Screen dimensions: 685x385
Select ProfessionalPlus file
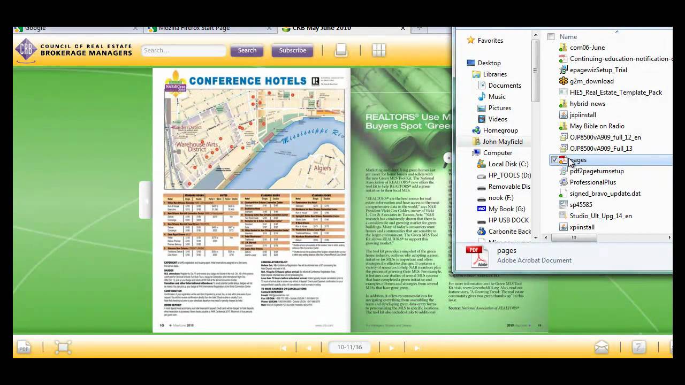point(588,182)
